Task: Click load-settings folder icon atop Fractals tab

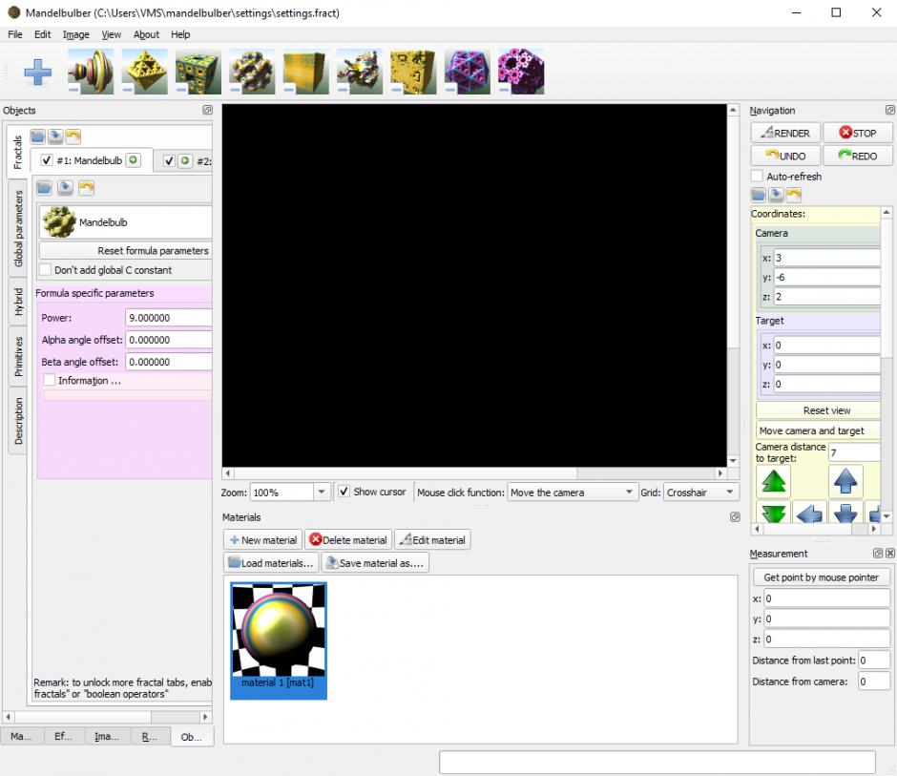Action: click(38, 136)
